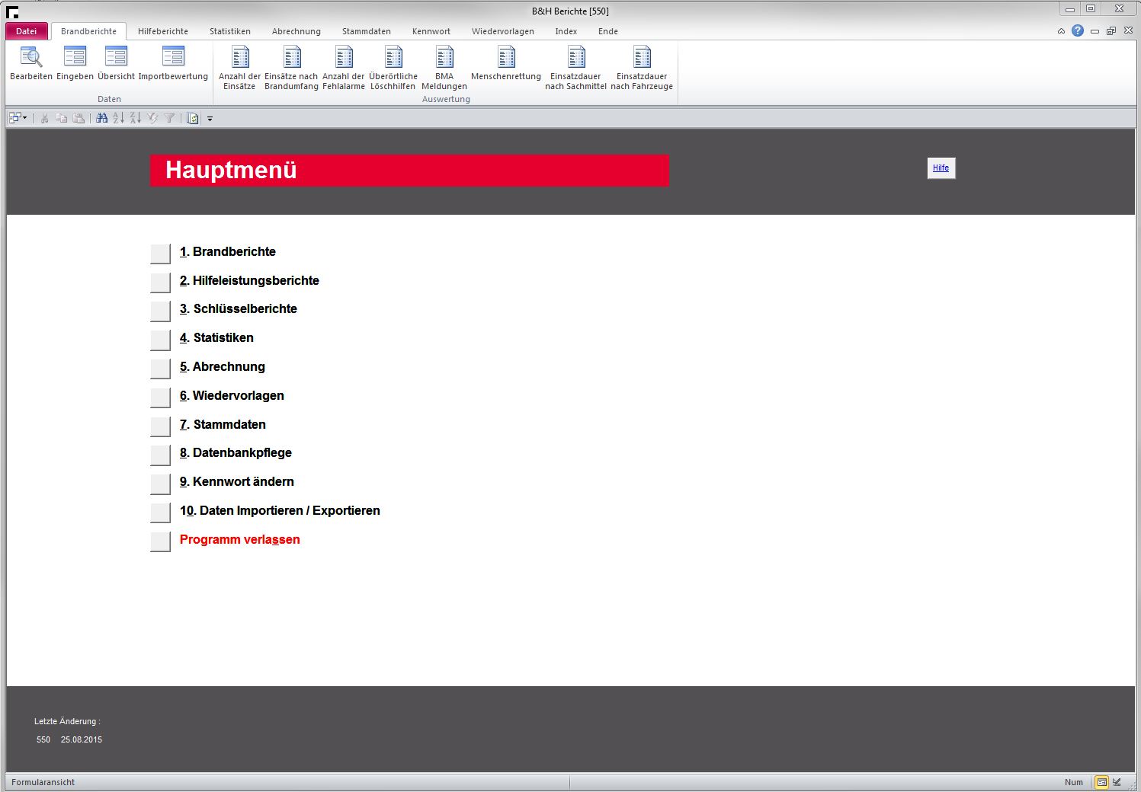The width and height of the screenshot is (1141, 792).
Task: Switch to the Hilfeberichte ribbon tab
Action: [163, 31]
